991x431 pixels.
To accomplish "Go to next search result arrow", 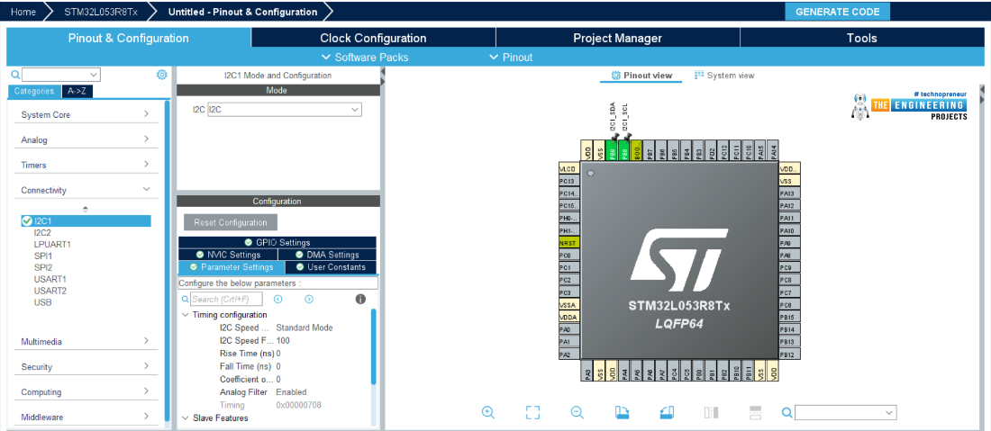I will point(309,299).
